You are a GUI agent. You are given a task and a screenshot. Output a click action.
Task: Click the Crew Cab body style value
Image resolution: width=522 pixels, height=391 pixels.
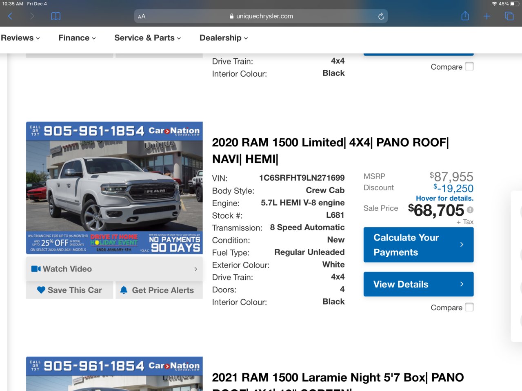pyautogui.click(x=325, y=190)
